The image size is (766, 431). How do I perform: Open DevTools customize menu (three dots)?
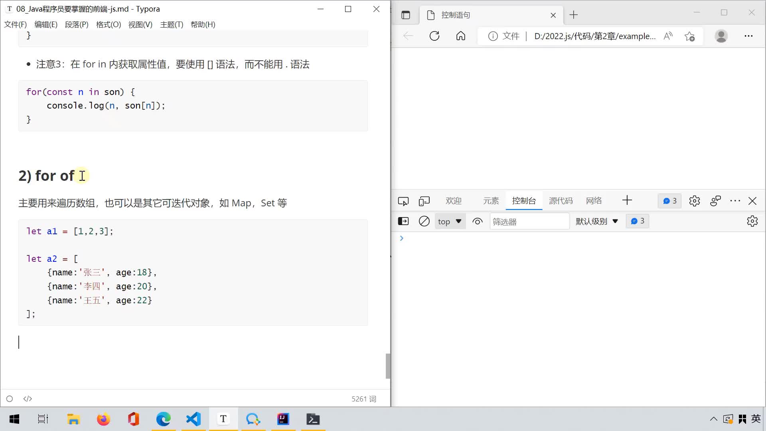(x=735, y=201)
